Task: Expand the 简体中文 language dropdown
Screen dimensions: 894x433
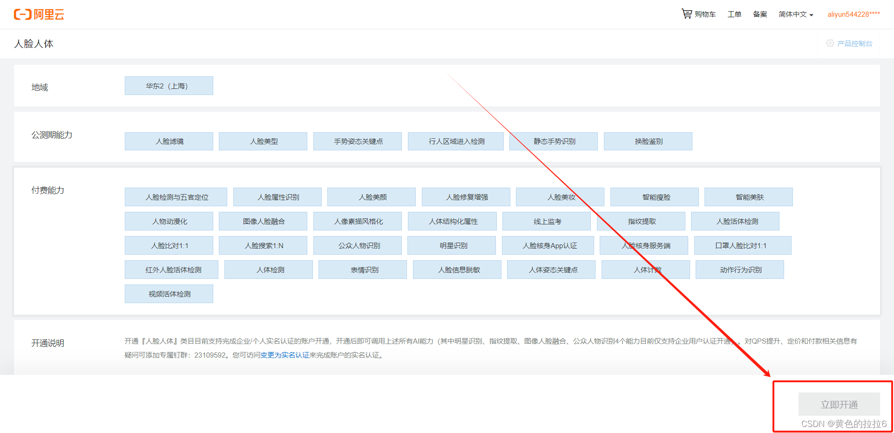Action: click(x=796, y=14)
